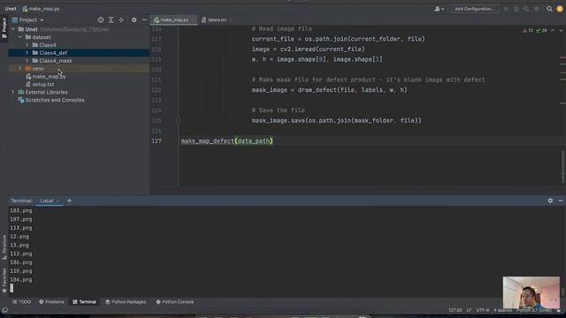Click the warnings count indicator in editor
Image resolution: width=566 pixels, height=318 pixels.
[528, 31]
